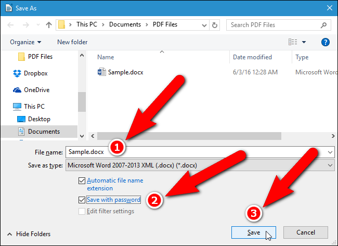Open the Organize menu
Viewport: 338px width, 246px height.
tap(25, 42)
